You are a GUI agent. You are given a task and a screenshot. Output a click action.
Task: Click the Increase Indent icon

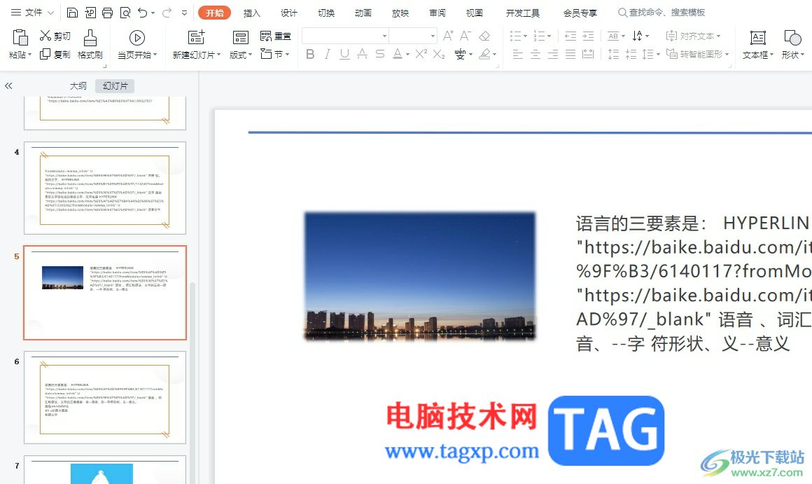588,36
